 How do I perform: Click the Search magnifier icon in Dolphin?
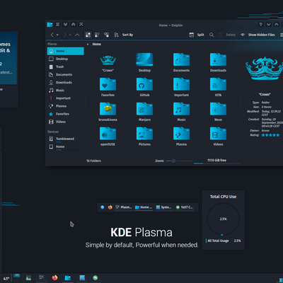tap(212, 35)
